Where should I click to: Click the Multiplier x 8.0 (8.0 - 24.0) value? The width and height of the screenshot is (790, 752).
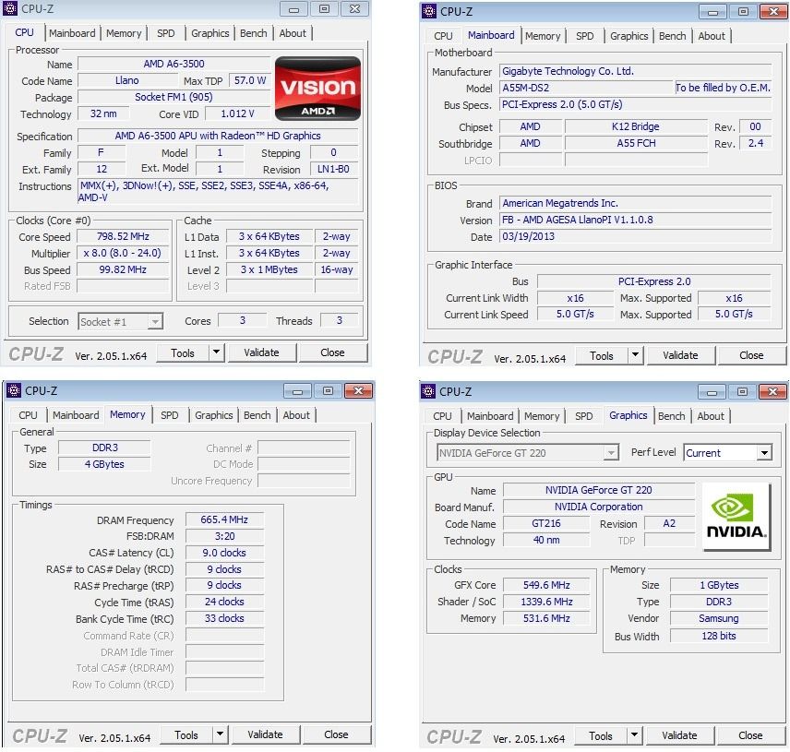123,253
